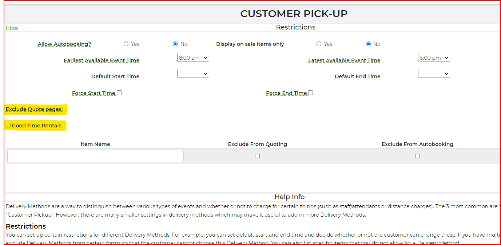Select No for Allow Autobooking
The width and height of the screenshot is (501, 245).
coord(175,44)
